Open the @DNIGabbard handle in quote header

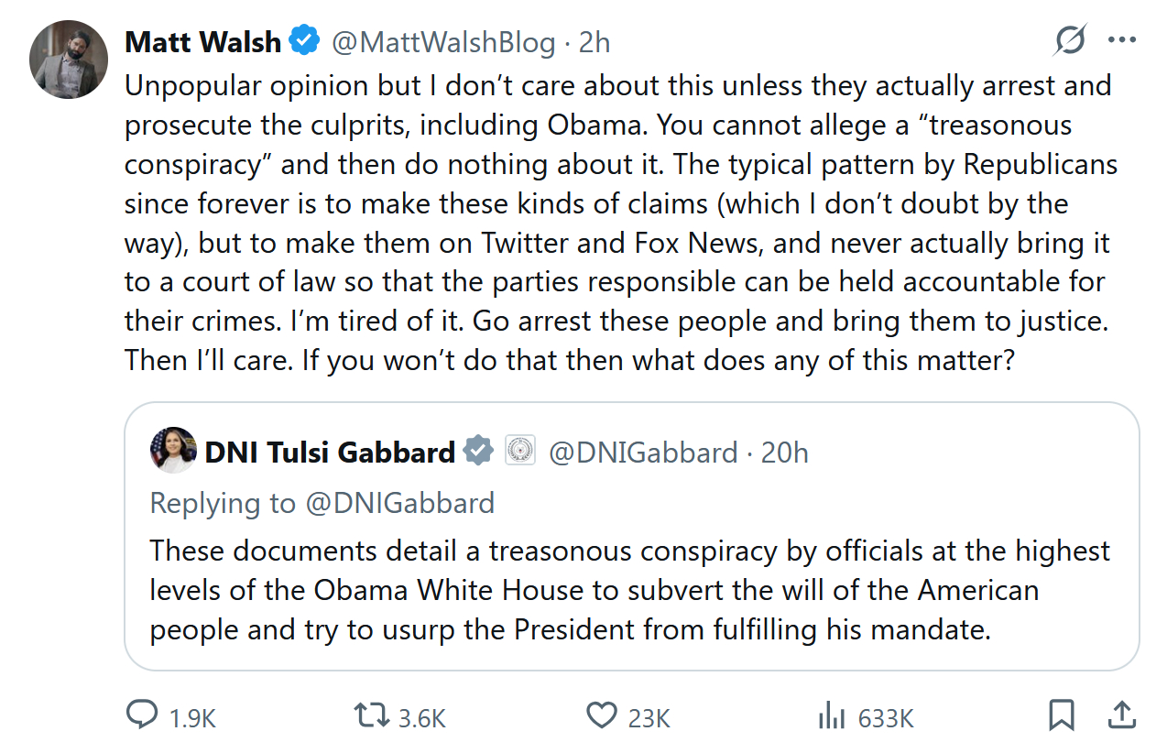[643, 452]
